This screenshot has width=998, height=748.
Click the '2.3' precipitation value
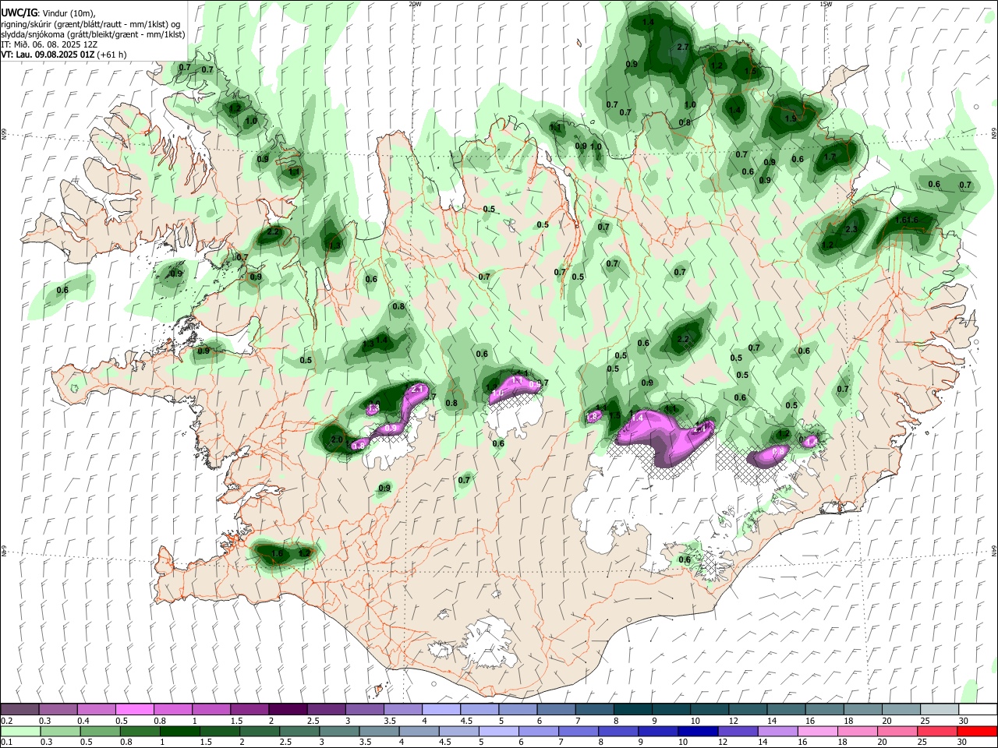click(x=851, y=229)
